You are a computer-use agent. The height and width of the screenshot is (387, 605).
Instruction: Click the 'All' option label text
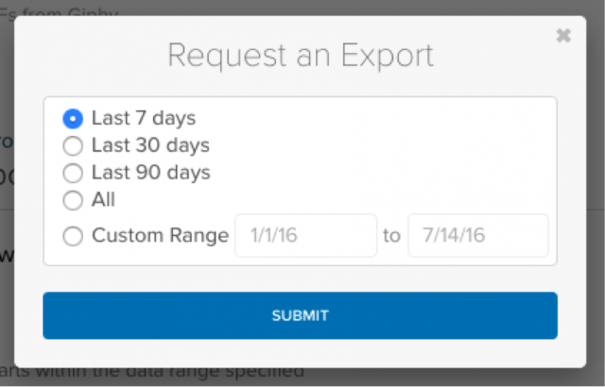(103, 200)
